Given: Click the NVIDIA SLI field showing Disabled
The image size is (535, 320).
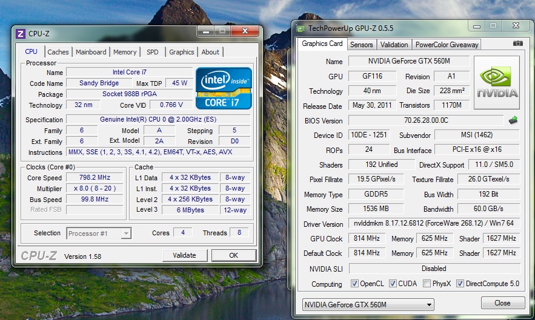Looking at the screenshot, I should [434, 269].
